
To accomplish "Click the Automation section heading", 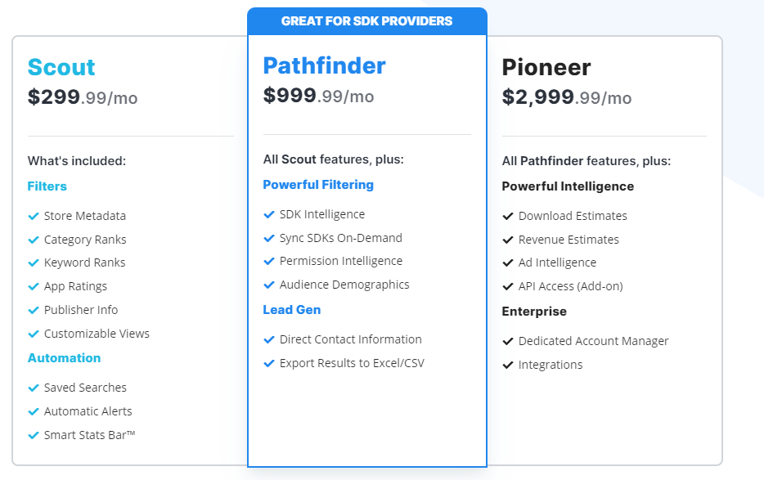I will point(65,358).
